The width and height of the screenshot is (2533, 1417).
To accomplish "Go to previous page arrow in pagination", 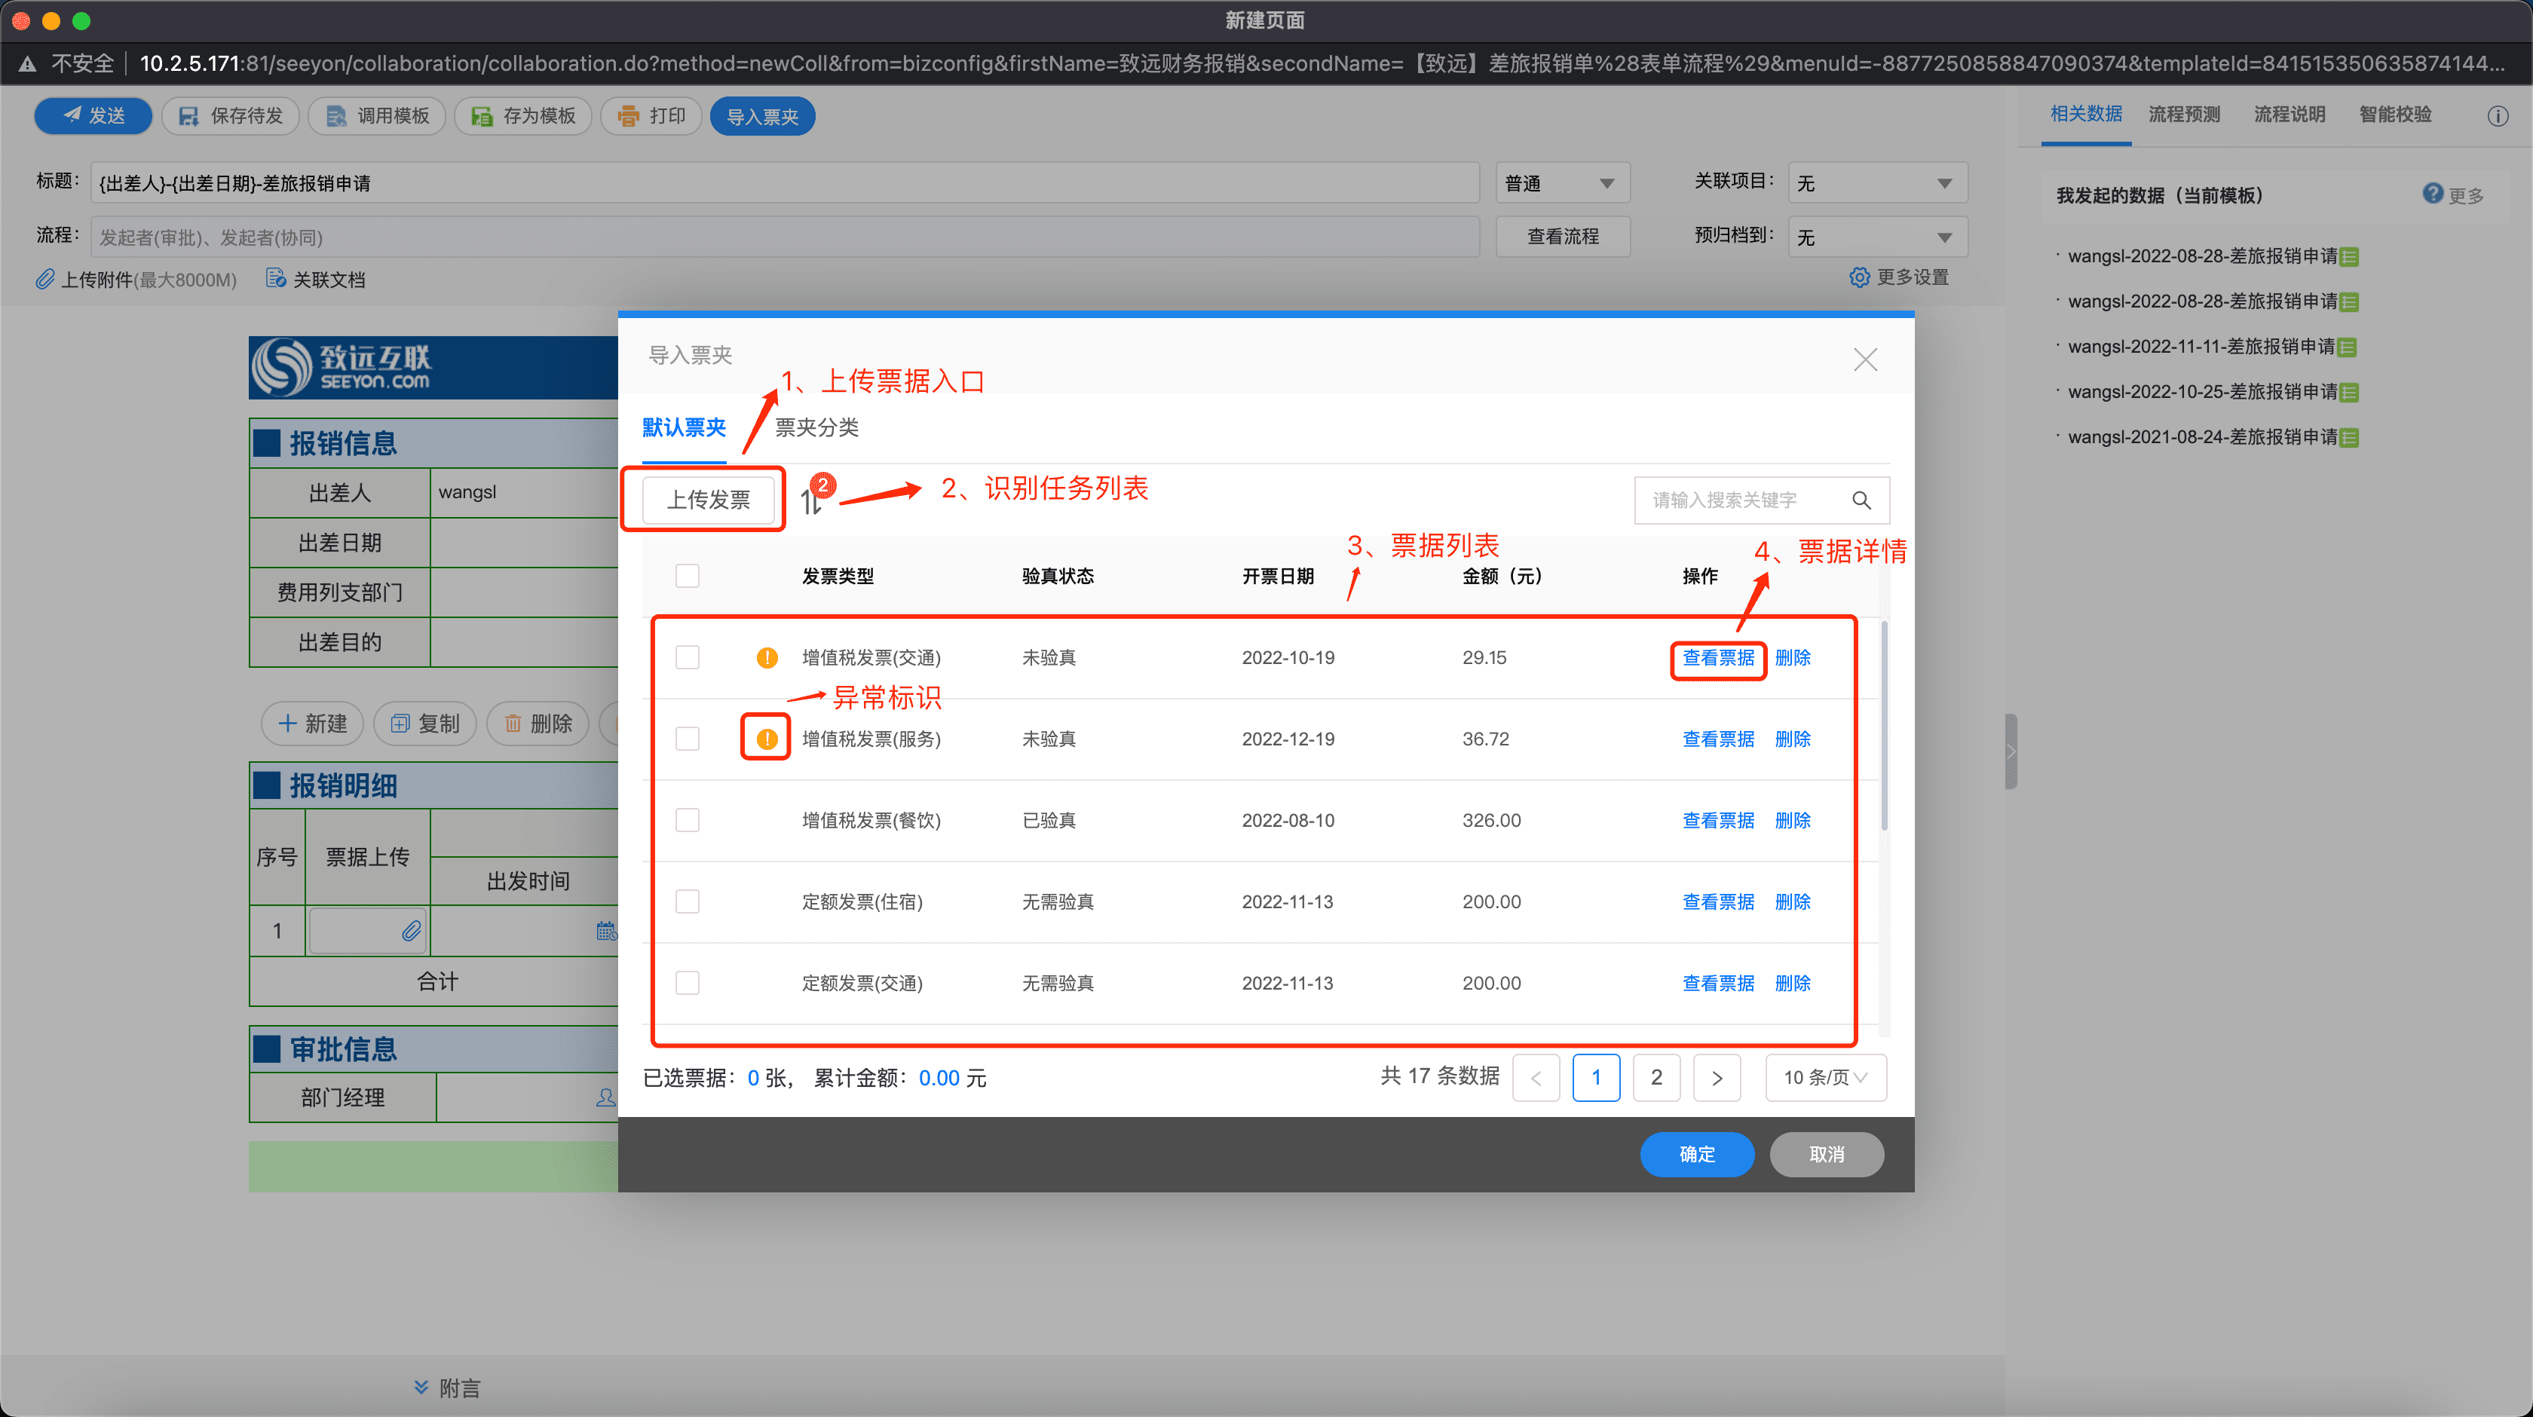I will (x=1536, y=1078).
